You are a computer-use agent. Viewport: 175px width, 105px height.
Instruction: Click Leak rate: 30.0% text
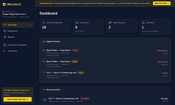53,55
